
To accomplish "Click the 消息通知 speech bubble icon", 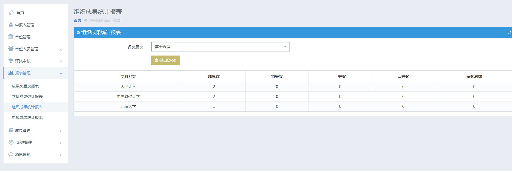I will [x=11, y=154].
